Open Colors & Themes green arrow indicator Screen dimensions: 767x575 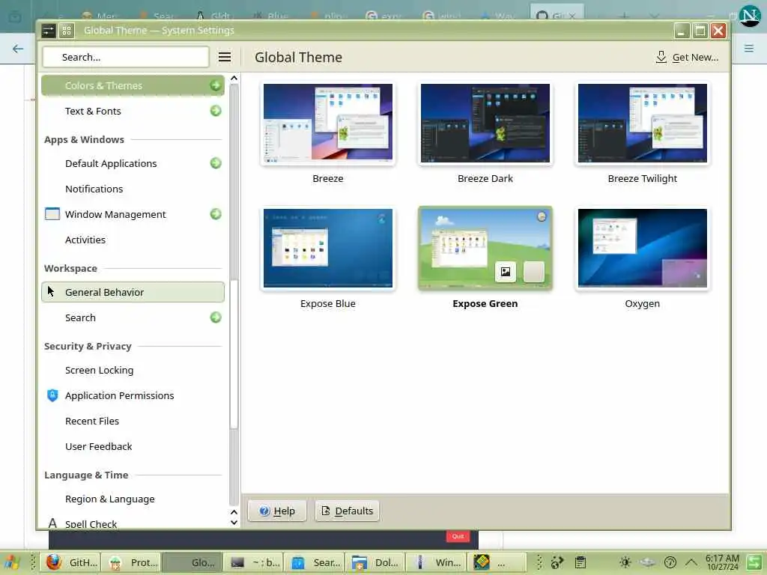point(215,85)
